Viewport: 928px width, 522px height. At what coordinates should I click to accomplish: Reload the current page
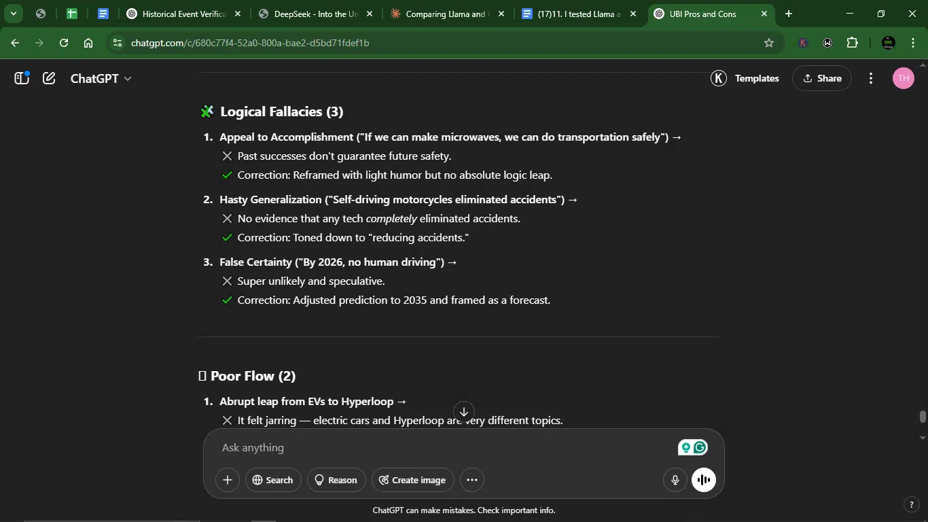(64, 43)
